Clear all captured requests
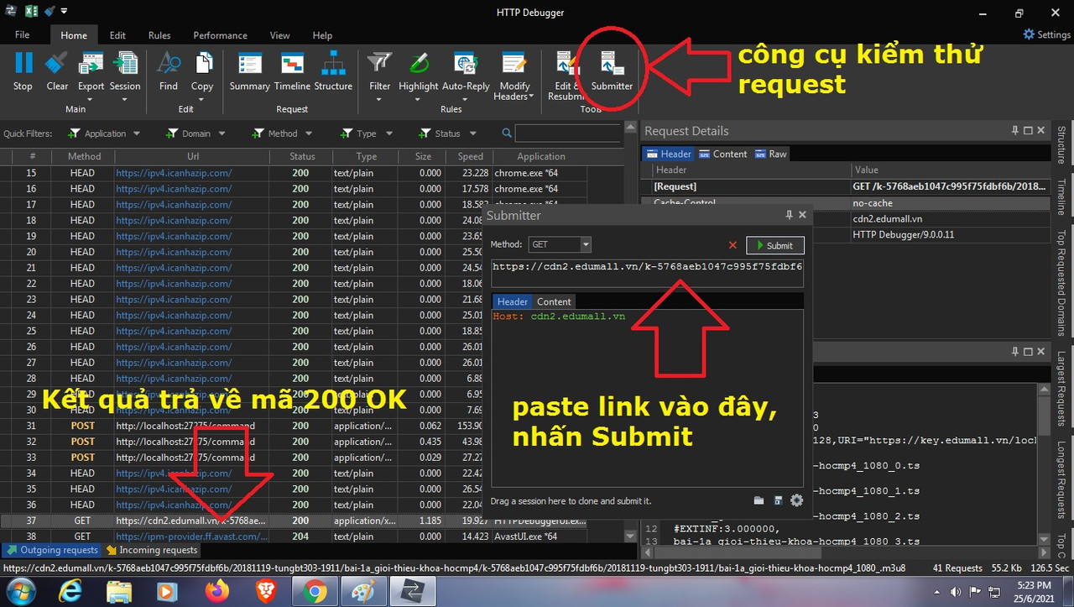This screenshot has height=607, width=1074. pyautogui.click(x=57, y=71)
